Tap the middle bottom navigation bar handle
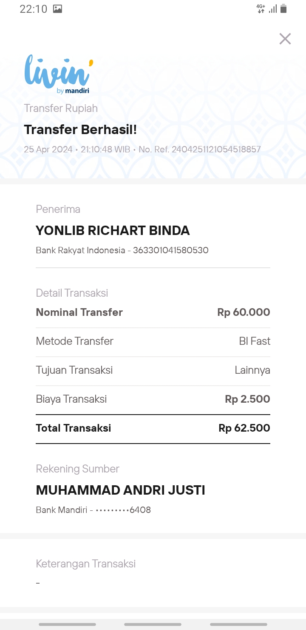 click(153, 624)
